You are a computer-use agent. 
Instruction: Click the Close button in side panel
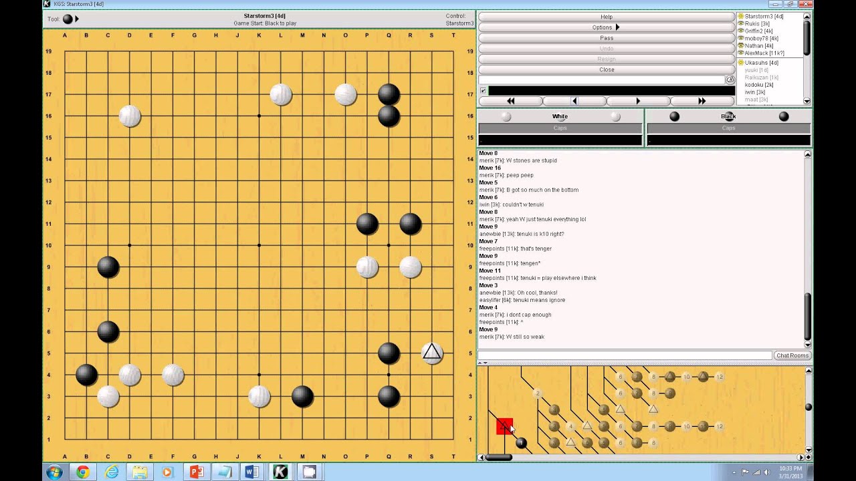click(606, 69)
